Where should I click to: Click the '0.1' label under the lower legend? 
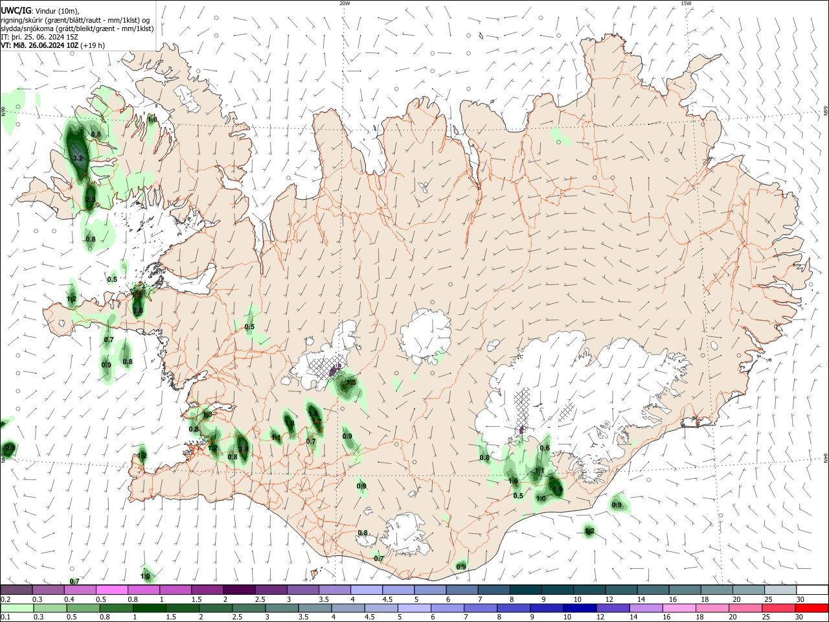[x=6, y=617]
